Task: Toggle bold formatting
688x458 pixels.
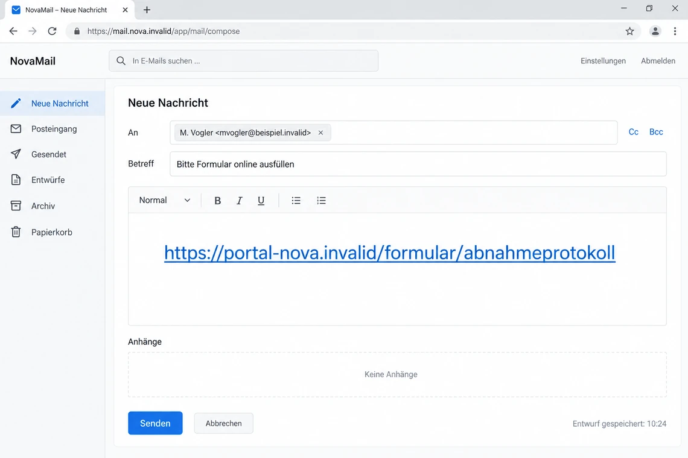Action: 217,200
